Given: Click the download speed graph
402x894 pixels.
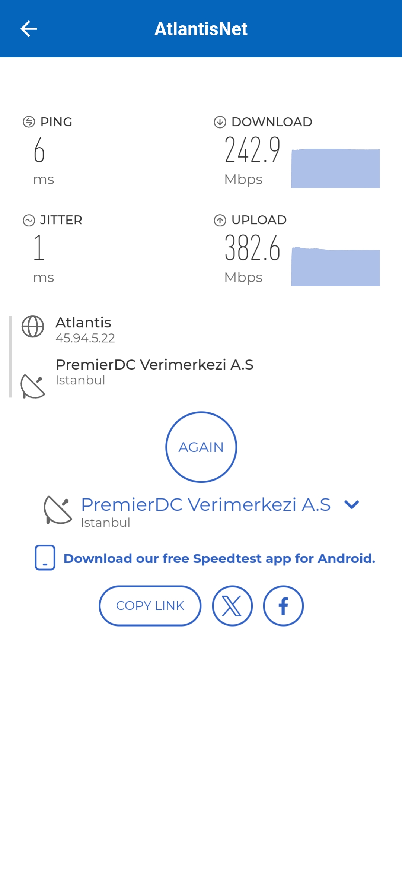Looking at the screenshot, I should click(x=335, y=168).
